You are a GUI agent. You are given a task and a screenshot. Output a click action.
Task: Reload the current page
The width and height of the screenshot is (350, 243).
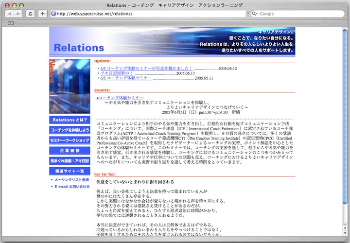tap(31, 14)
